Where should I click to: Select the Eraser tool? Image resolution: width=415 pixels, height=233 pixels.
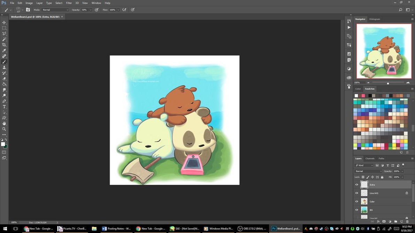(x=4, y=79)
